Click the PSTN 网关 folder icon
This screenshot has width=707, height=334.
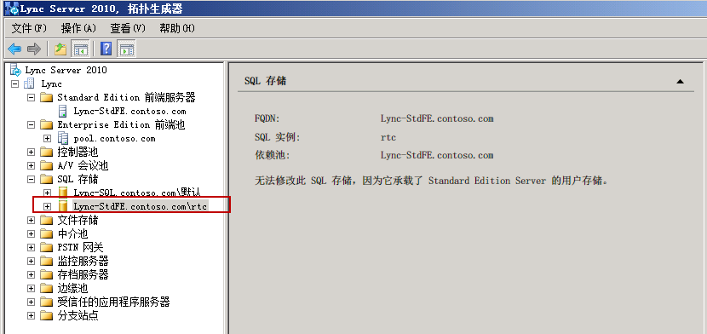pos(46,247)
